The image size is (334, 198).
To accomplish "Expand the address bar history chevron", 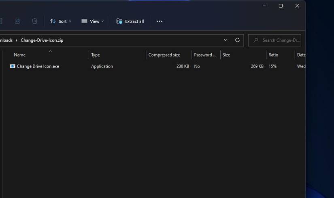I will click(226, 40).
